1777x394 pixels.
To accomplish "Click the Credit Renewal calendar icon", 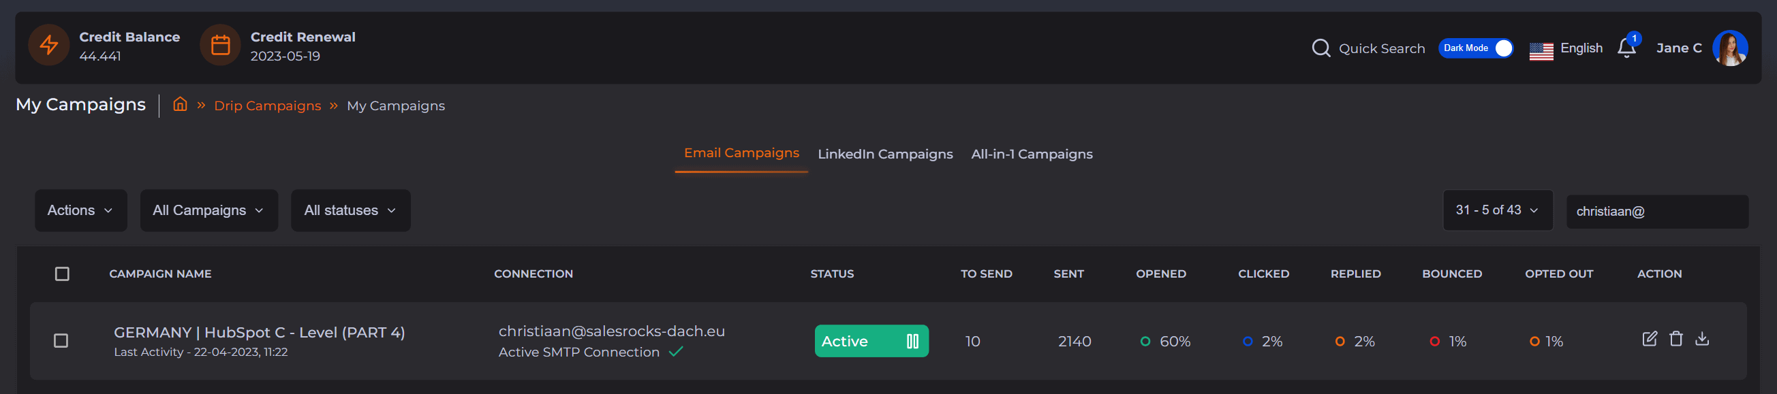I will [220, 46].
